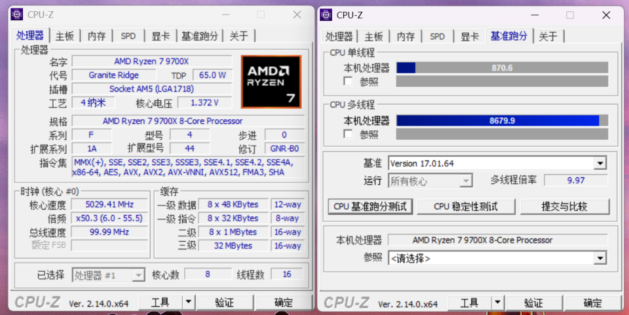Screen dimensions: 629x315
Task: Switch to the SPD tab in right window
Action: [x=437, y=36]
